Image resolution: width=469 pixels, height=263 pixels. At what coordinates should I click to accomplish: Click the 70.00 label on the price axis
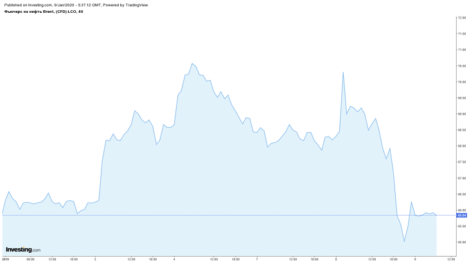tap(461, 82)
